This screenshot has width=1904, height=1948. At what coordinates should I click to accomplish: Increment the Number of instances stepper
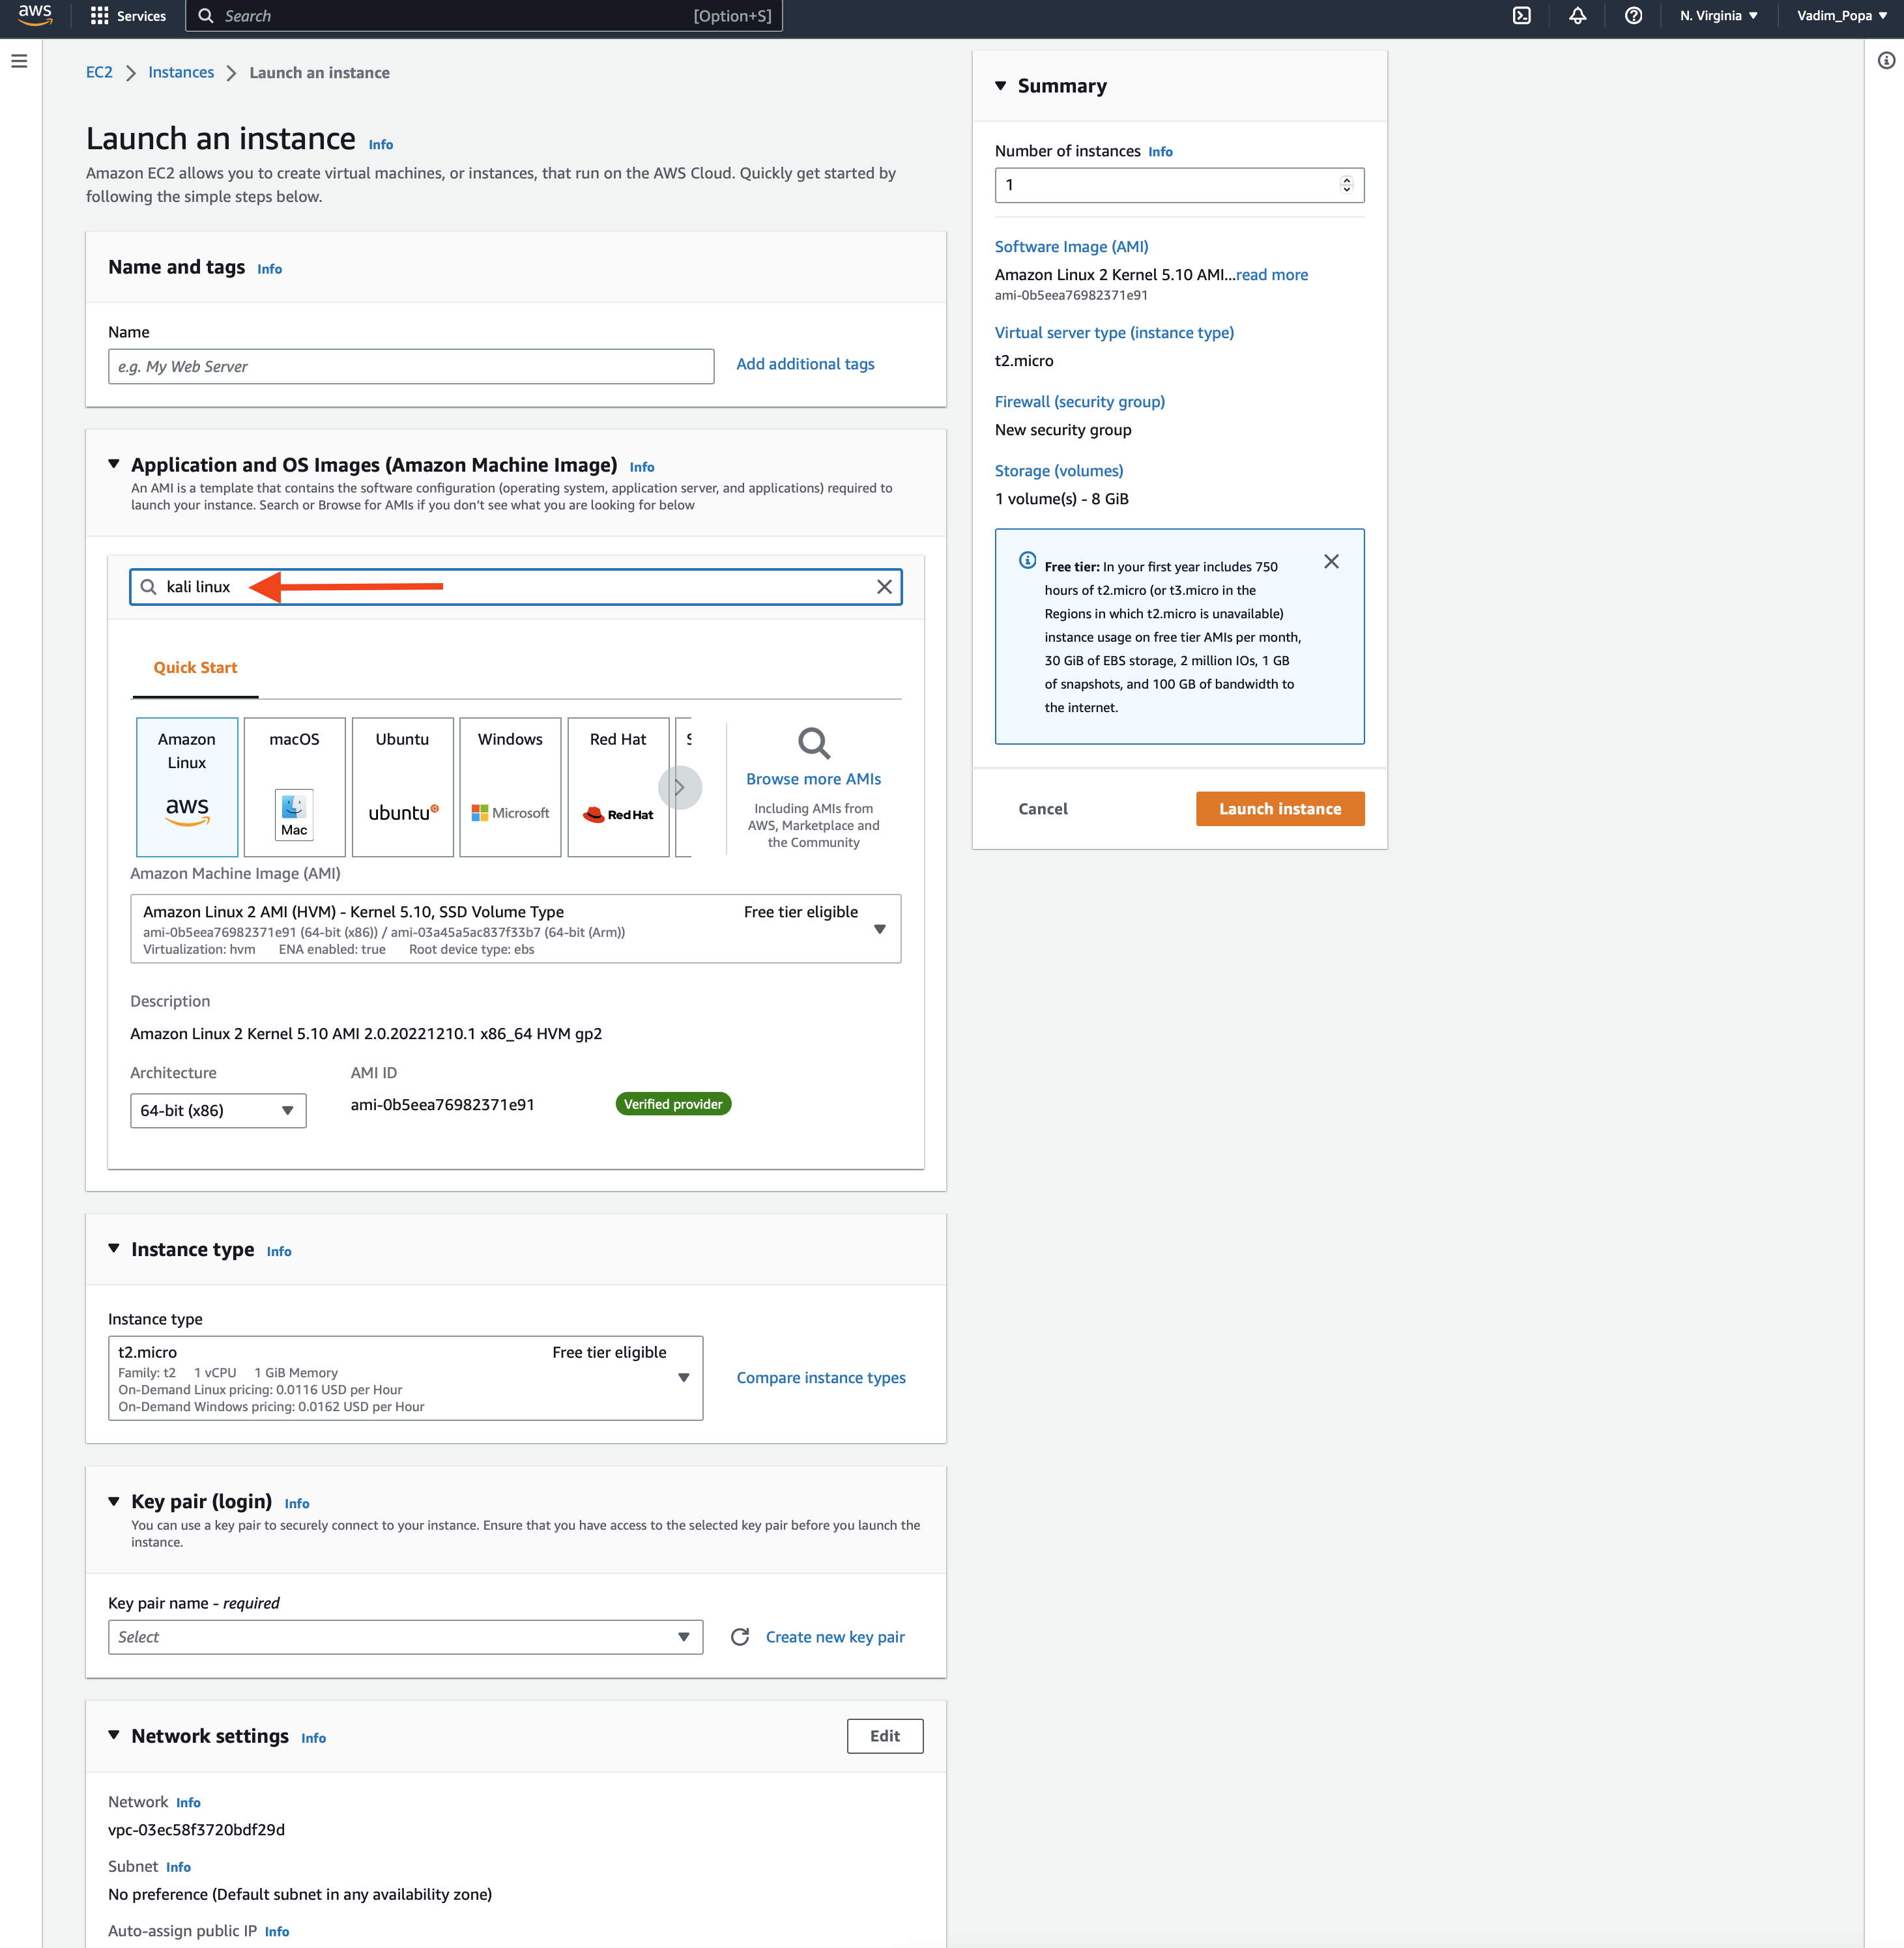pos(1348,180)
